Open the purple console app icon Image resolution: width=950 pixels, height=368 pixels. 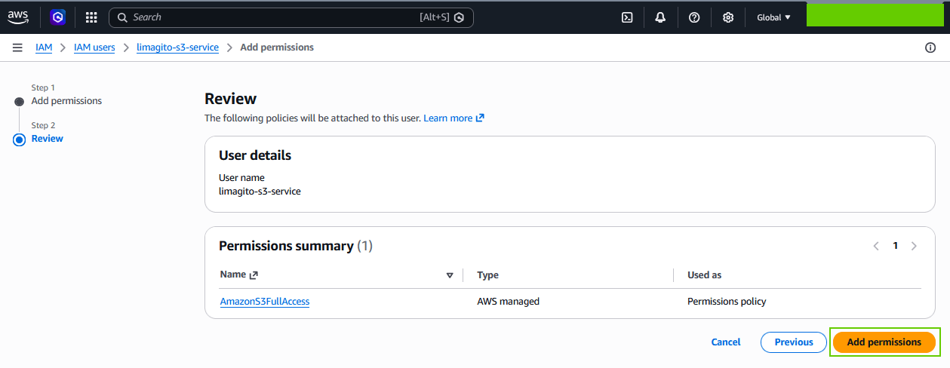57,17
